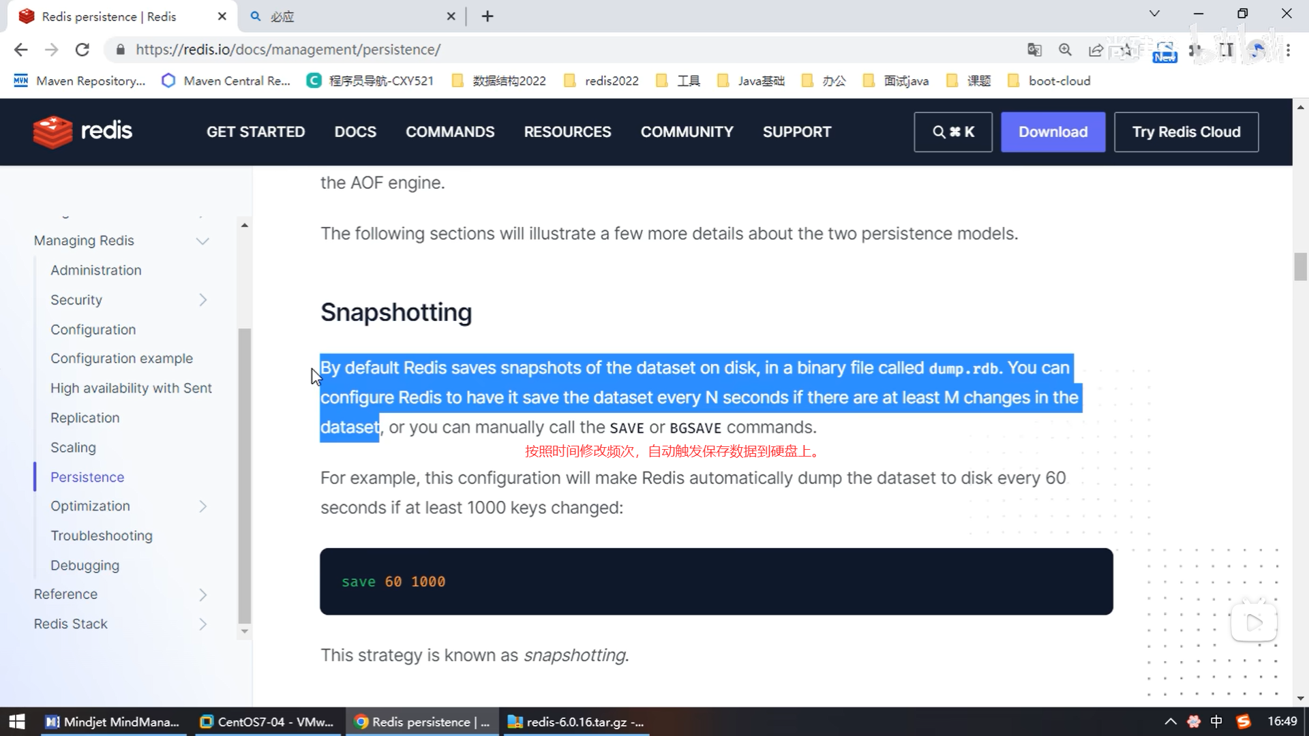This screenshot has height=736, width=1309.
Task: Open the Windows Start menu
Action: [16, 722]
